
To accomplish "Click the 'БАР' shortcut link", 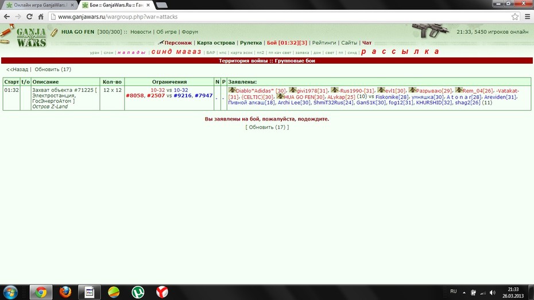I will (x=211, y=52).
